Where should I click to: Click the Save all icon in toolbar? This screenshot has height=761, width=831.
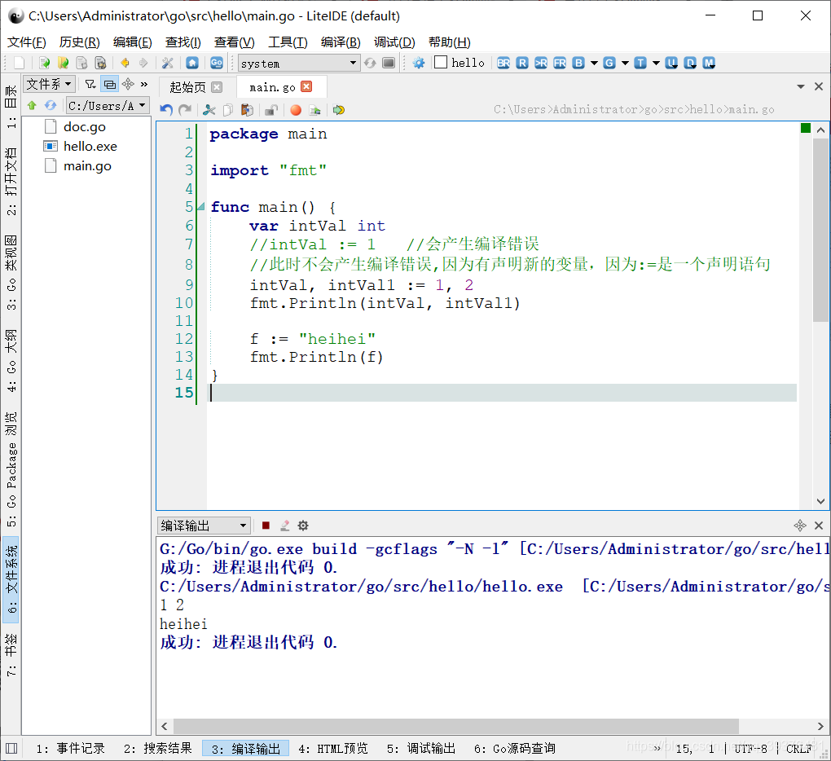click(x=100, y=63)
